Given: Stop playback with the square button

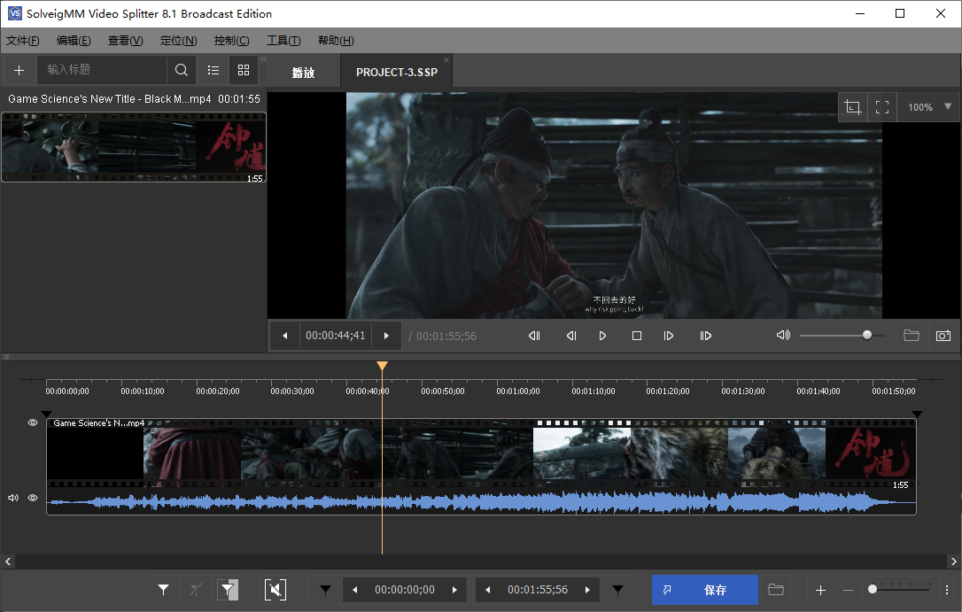Looking at the screenshot, I should (636, 336).
